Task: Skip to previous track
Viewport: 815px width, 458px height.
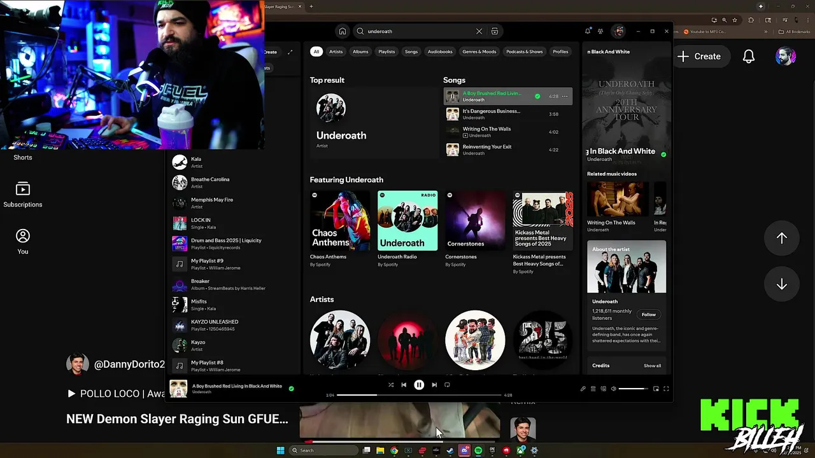Action: tap(404, 385)
